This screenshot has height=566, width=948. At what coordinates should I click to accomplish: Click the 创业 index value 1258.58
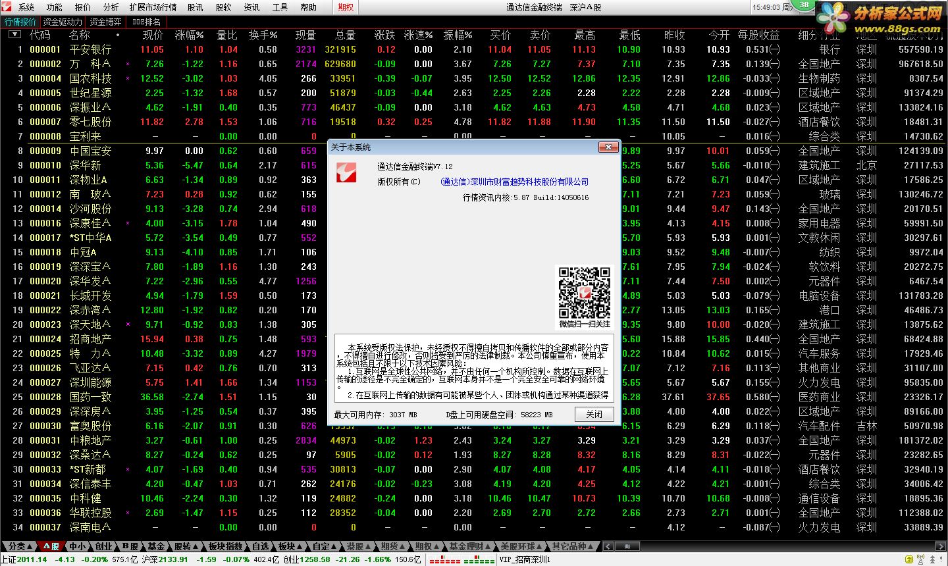pyautogui.click(x=315, y=559)
